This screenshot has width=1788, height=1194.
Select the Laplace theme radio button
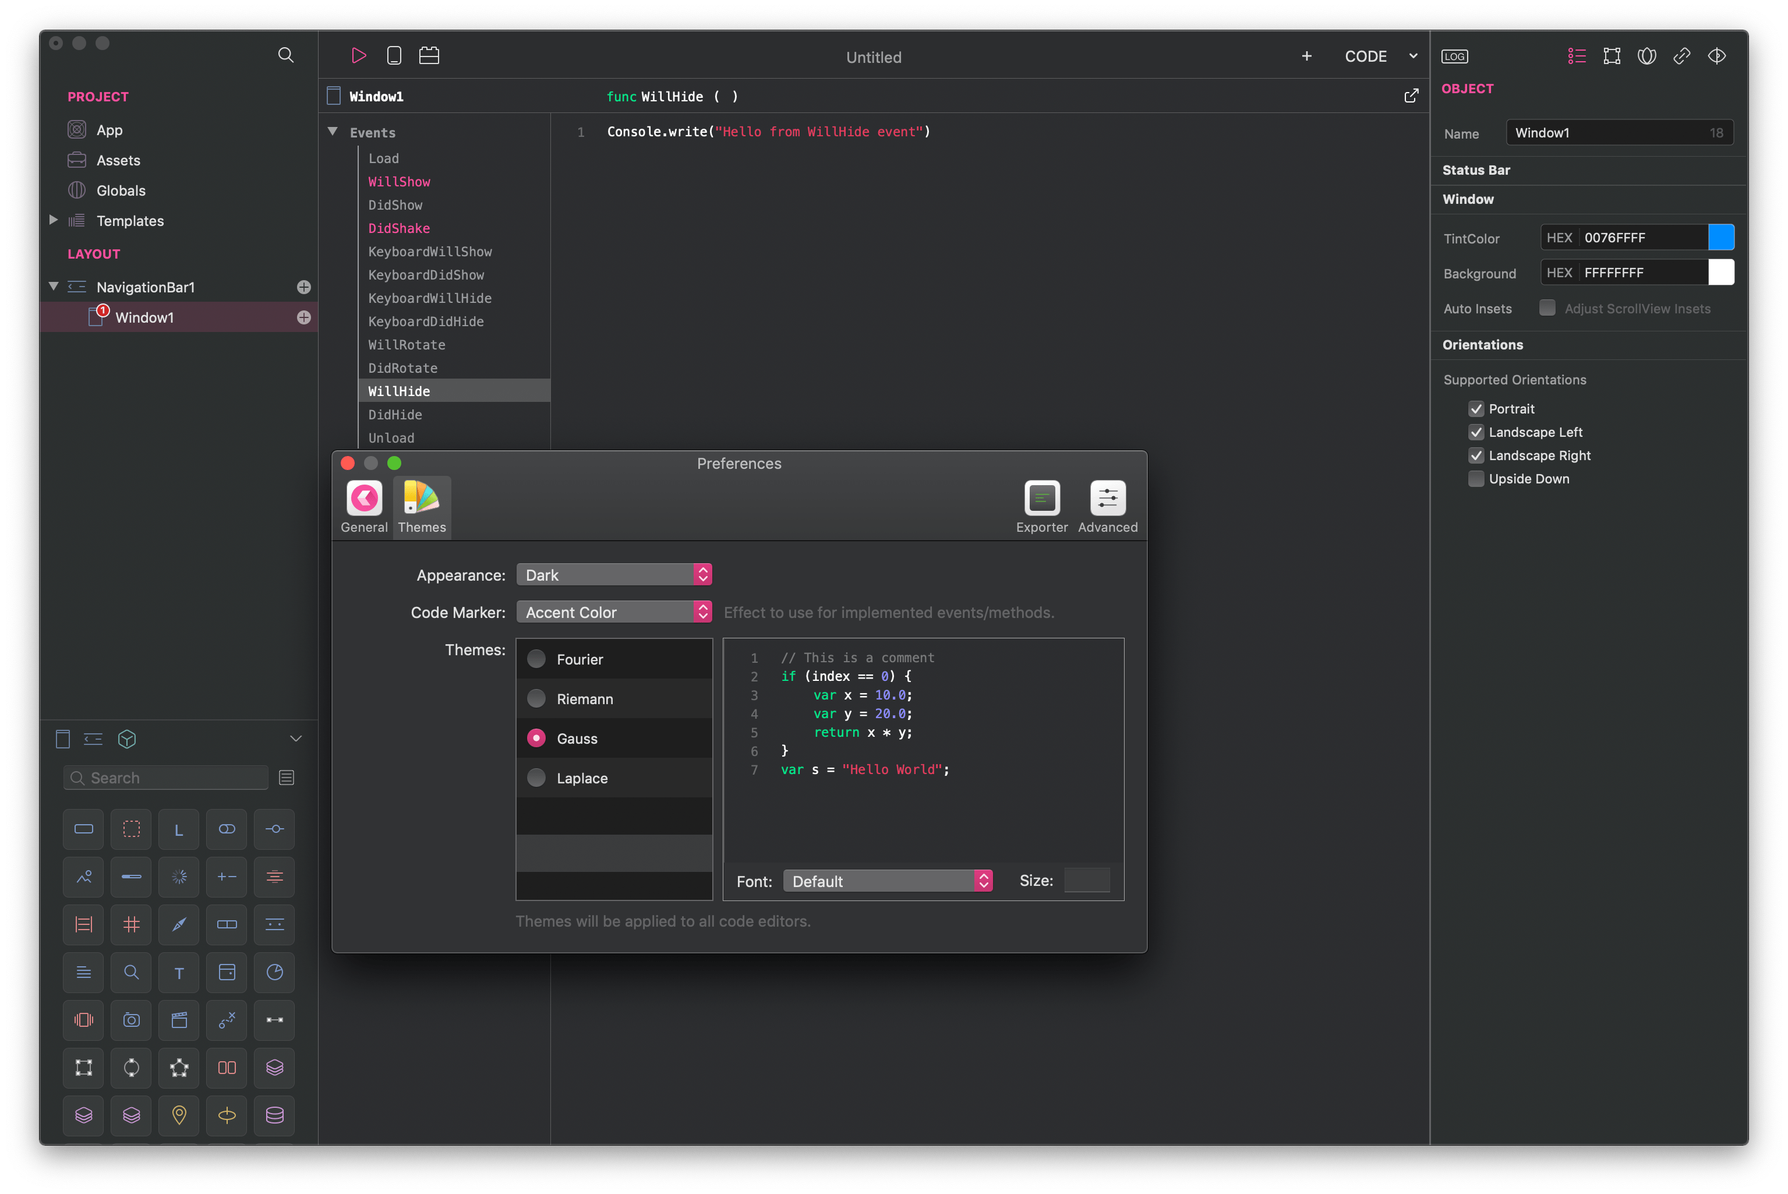coord(536,778)
